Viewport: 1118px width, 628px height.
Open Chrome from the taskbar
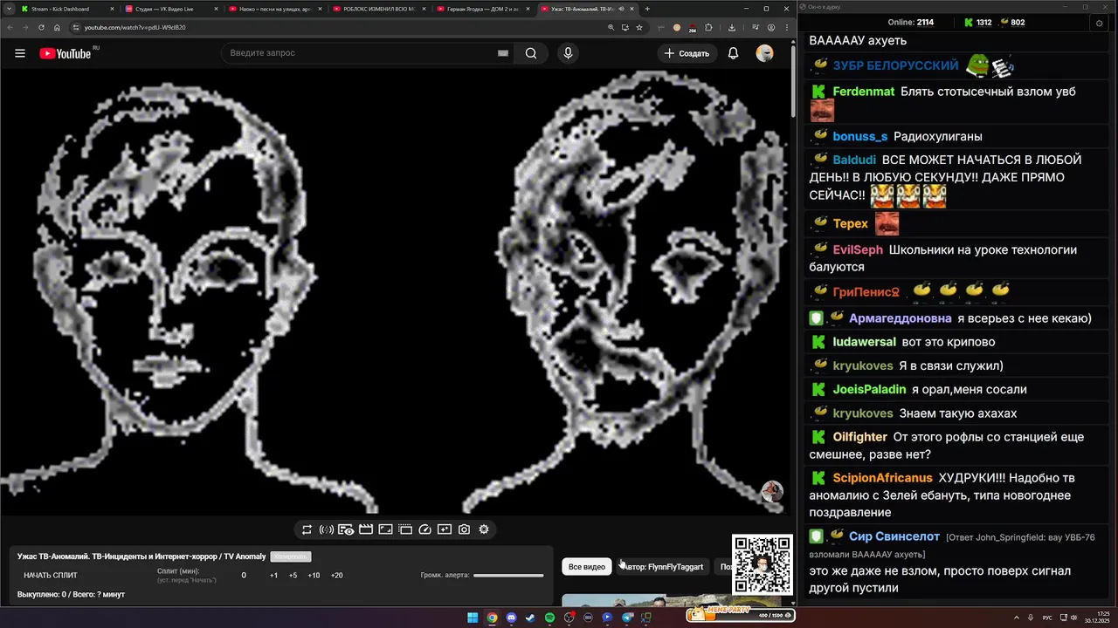(x=492, y=618)
